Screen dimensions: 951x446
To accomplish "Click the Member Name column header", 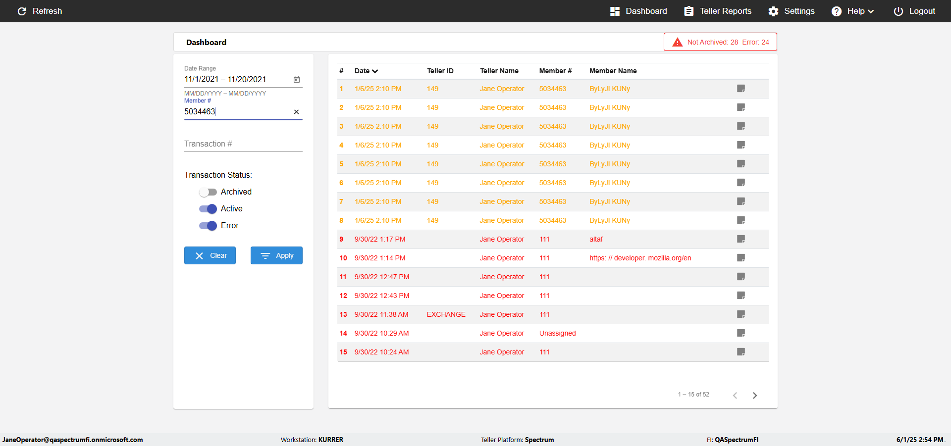I will (x=613, y=71).
